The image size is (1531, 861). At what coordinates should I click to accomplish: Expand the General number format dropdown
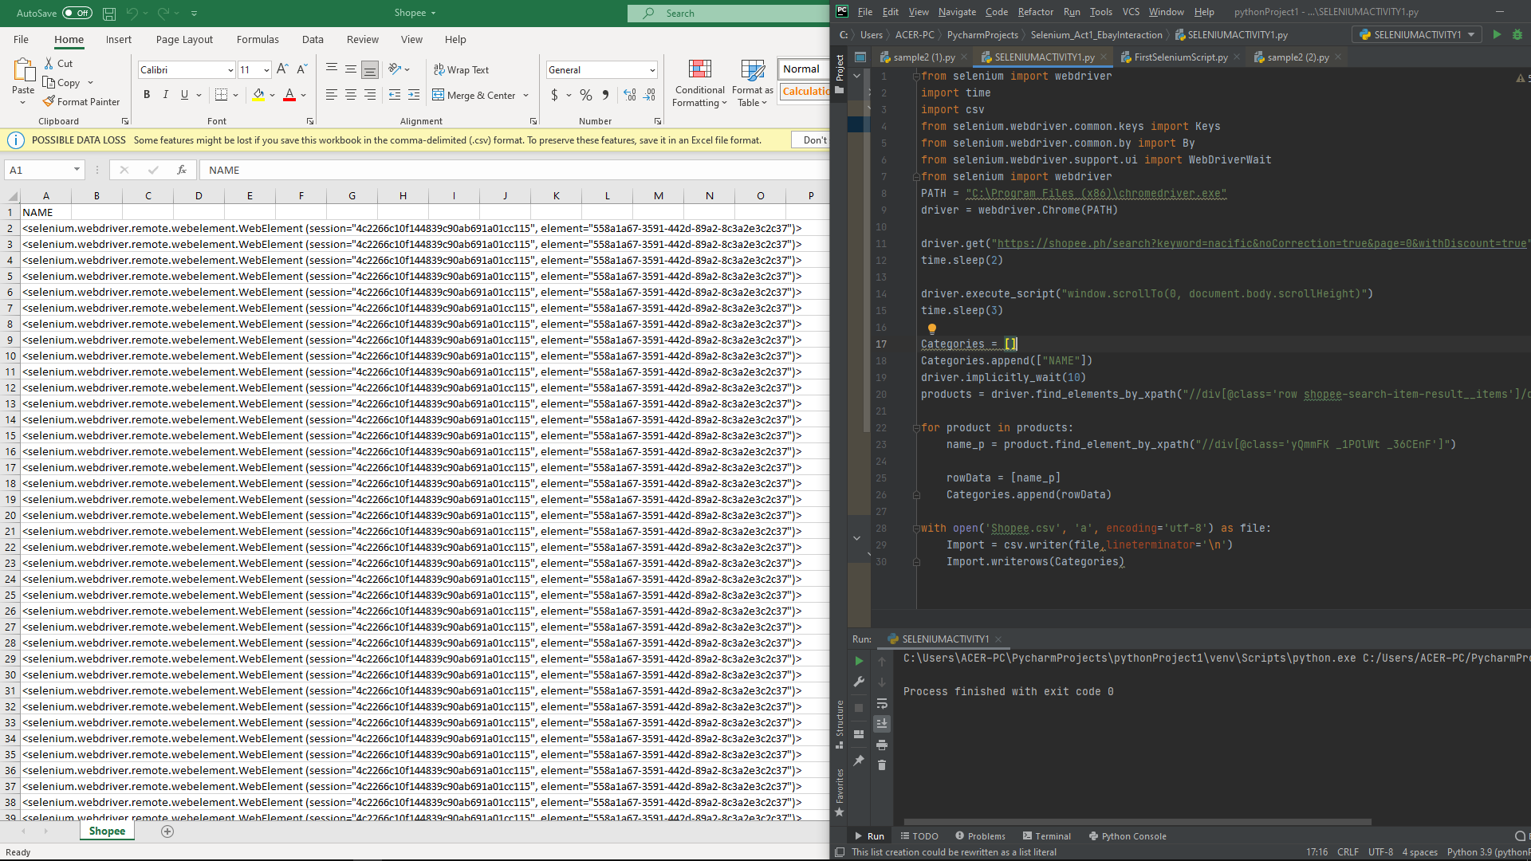point(652,70)
